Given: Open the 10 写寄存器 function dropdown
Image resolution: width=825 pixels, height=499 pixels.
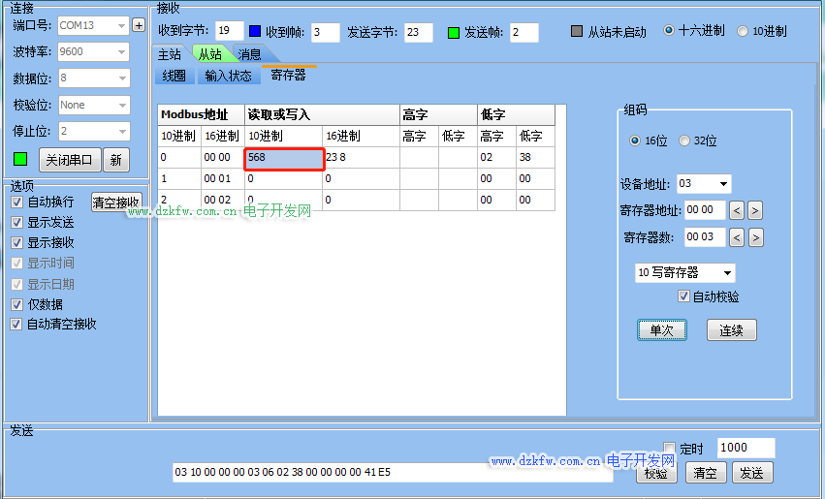Looking at the screenshot, I should (727, 273).
